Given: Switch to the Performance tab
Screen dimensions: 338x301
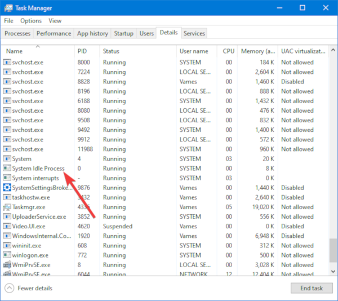Looking at the screenshot, I should [x=54, y=34].
